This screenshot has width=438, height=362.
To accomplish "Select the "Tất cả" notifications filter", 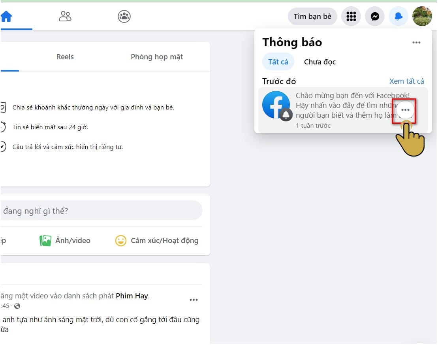I will point(278,62).
